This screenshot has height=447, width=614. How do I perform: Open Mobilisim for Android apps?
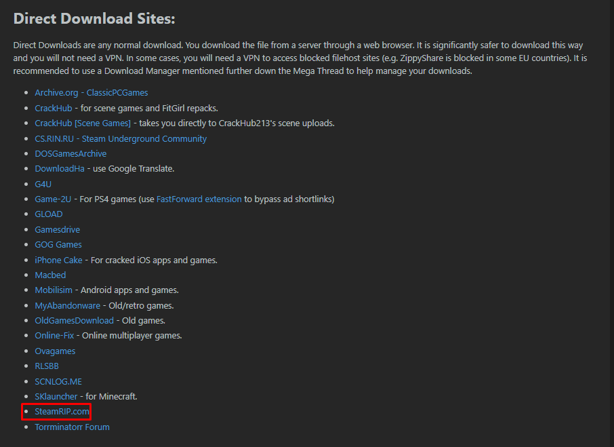coord(54,290)
